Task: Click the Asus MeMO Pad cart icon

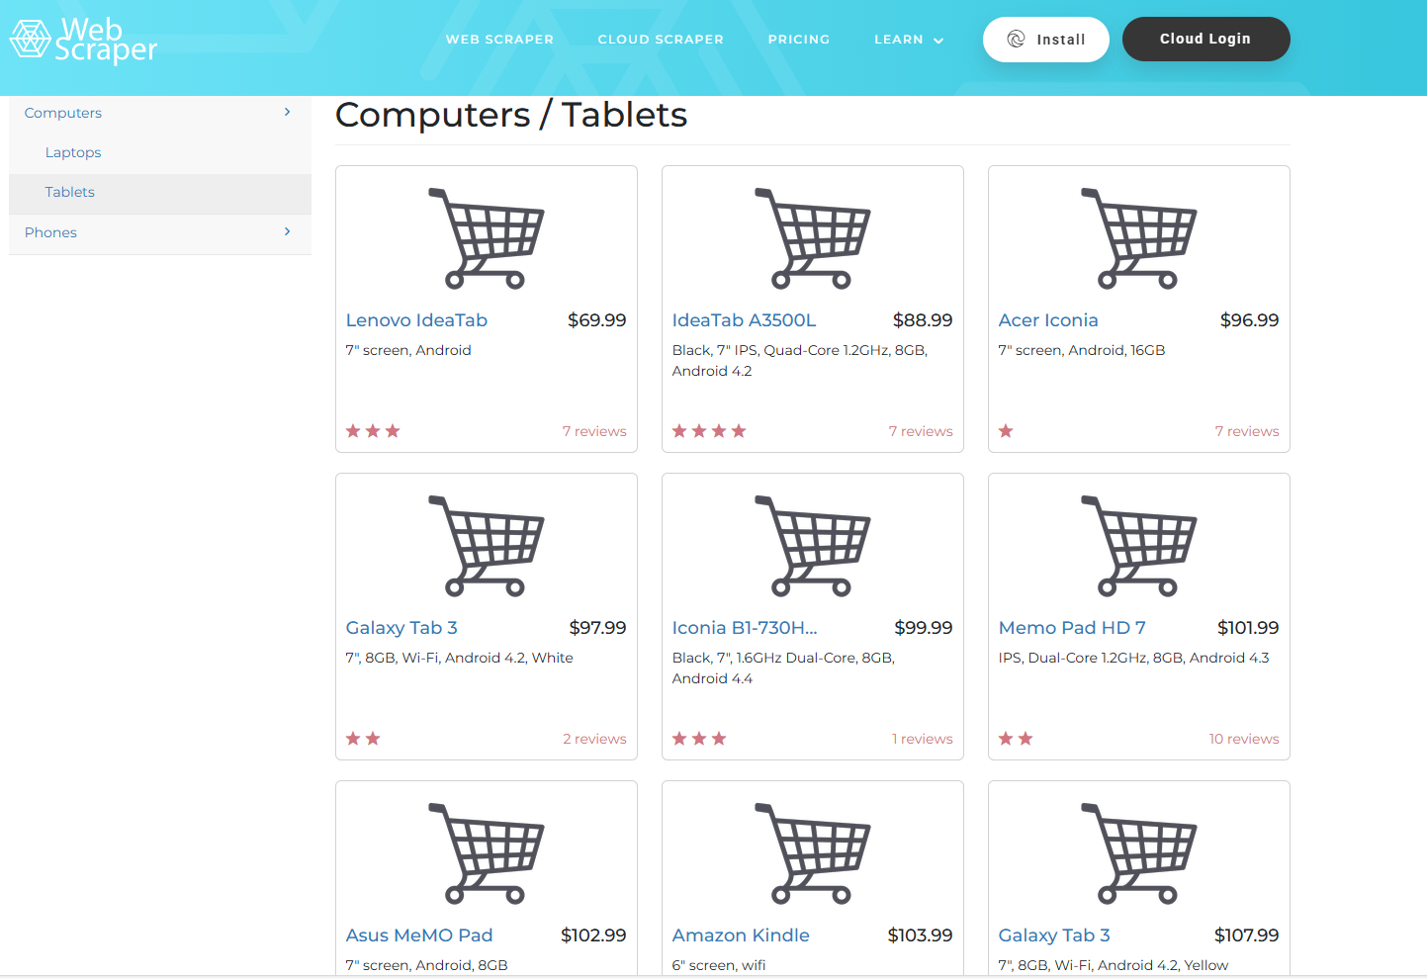Action: (486, 853)
